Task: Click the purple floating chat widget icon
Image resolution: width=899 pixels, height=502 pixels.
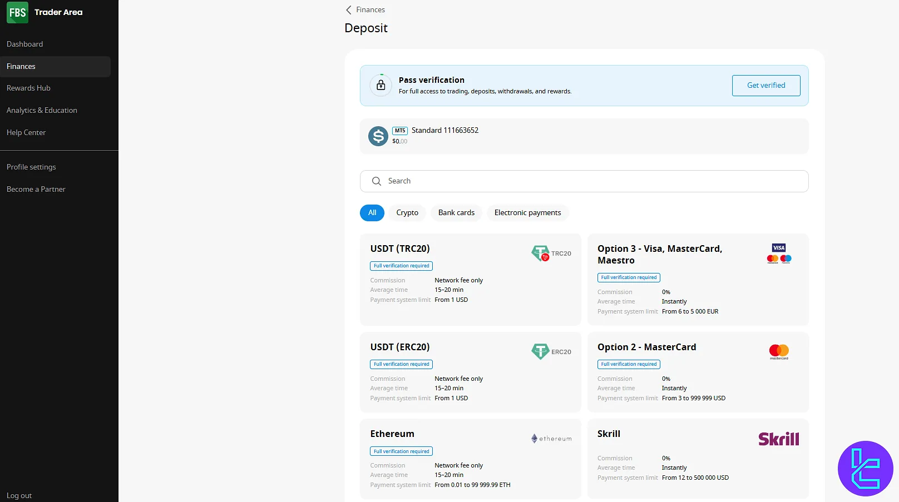Action: click(865, 468)
